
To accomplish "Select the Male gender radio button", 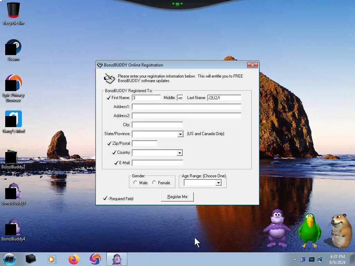I will 136,183.
